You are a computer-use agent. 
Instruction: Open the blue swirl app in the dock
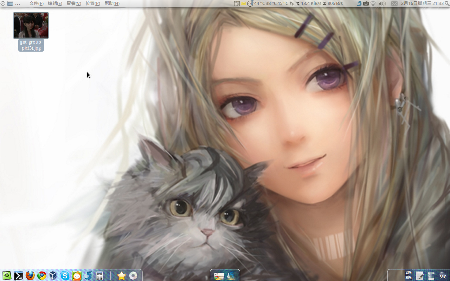coord(88,276)
